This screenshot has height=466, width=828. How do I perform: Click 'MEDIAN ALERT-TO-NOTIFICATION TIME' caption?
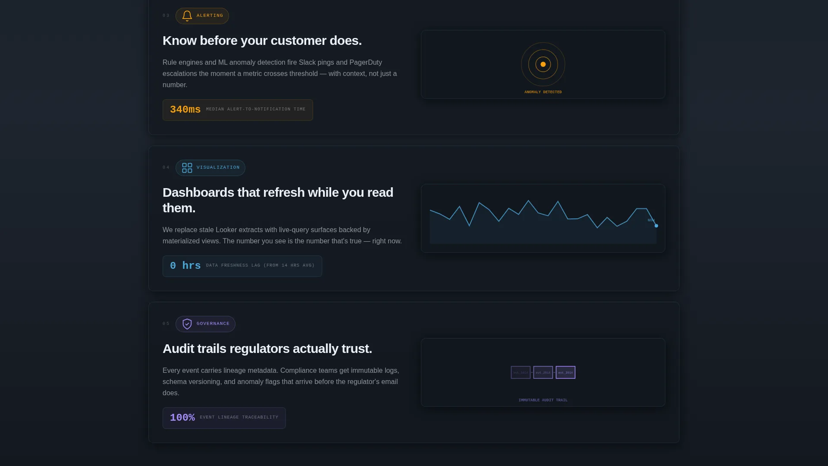coord(256,109)
